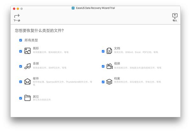Image resolution: width=191 pixels, height=132 pixels.
Task: Click the Next step arrow icon
Action: 17,16
